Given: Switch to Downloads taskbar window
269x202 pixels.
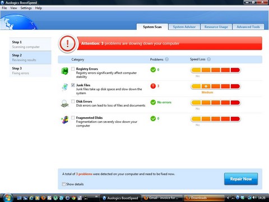Looking at the screenshot, I should 204,198.
